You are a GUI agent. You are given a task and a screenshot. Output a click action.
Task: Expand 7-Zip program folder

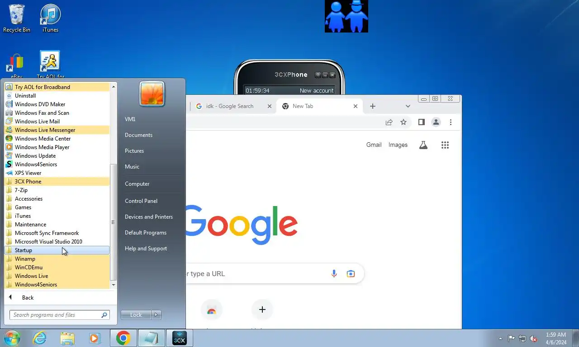pos(57,190)
